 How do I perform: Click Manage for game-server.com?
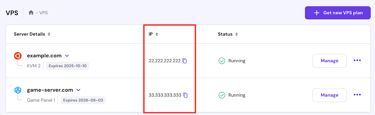tap(330, 95)
